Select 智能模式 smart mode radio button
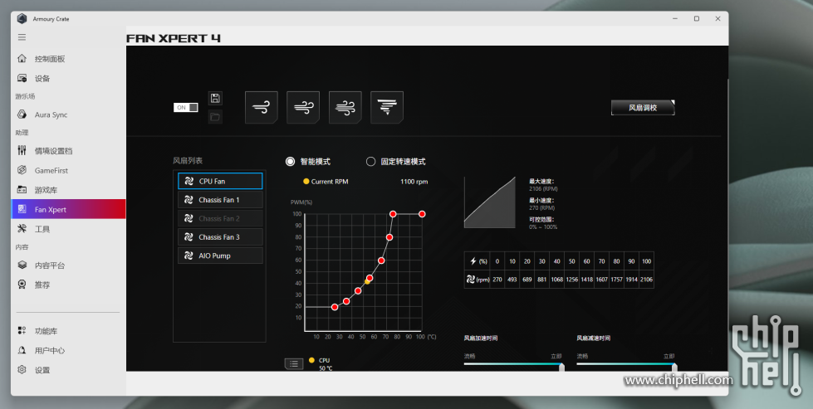813x409 pixels. pos(290,162)
